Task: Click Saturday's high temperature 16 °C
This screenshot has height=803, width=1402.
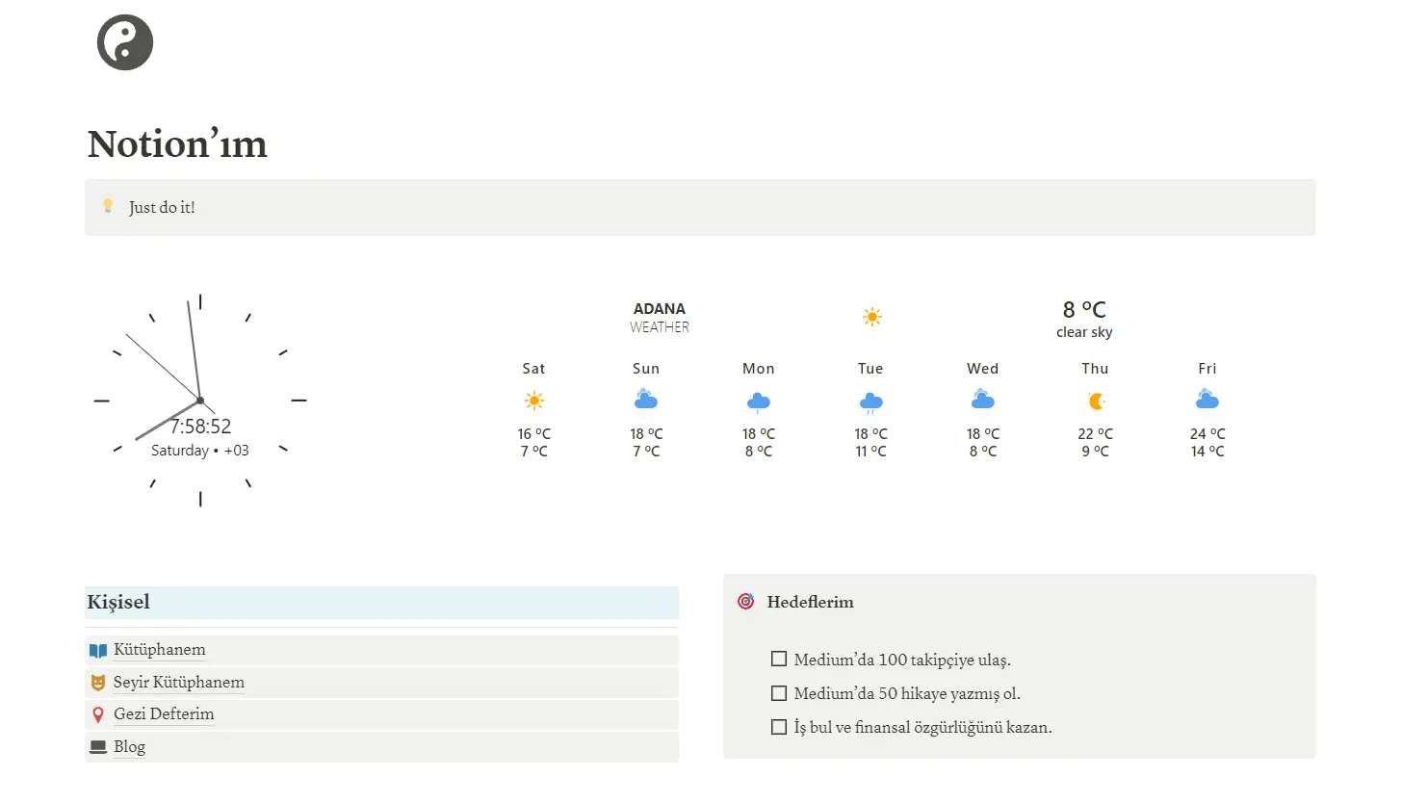Action: (533, 434)
